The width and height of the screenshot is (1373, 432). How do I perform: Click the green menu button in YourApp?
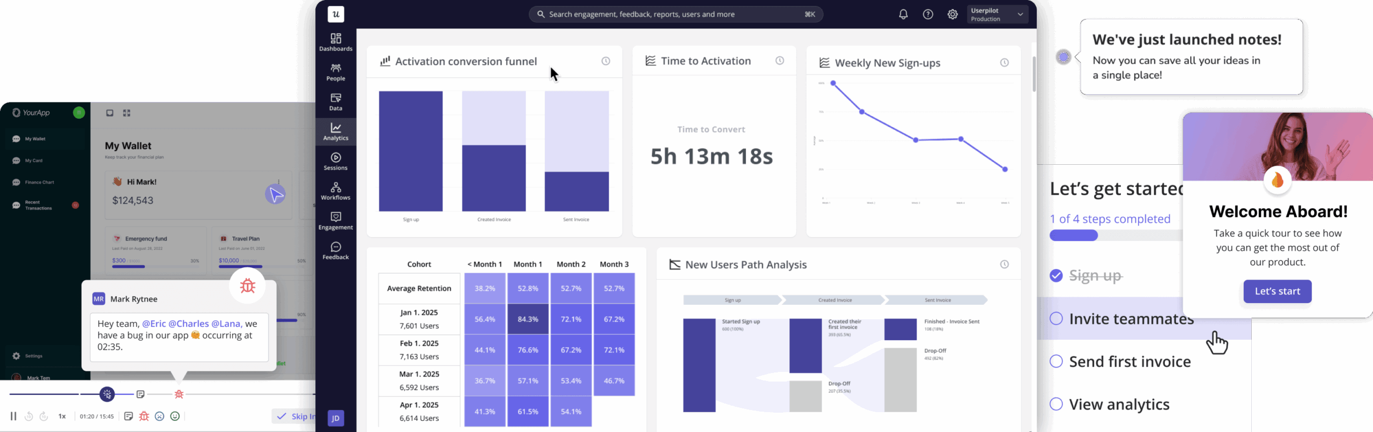pos(79,113)
